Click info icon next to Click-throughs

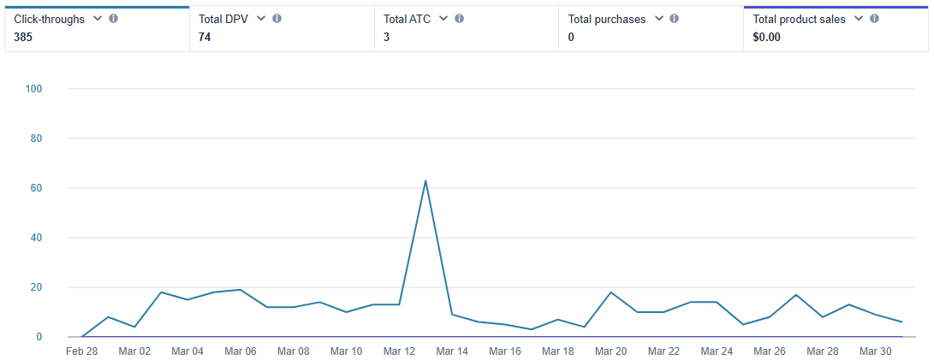point(115,19)
